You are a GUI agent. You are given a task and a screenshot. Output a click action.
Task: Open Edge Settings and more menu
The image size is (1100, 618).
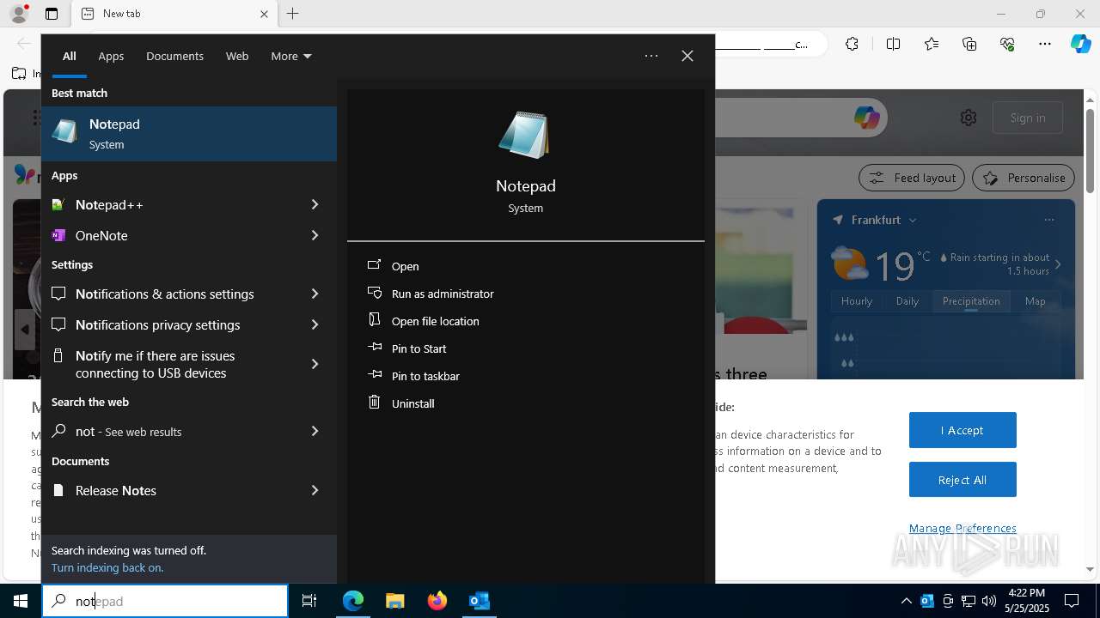tap(1045, 44)
